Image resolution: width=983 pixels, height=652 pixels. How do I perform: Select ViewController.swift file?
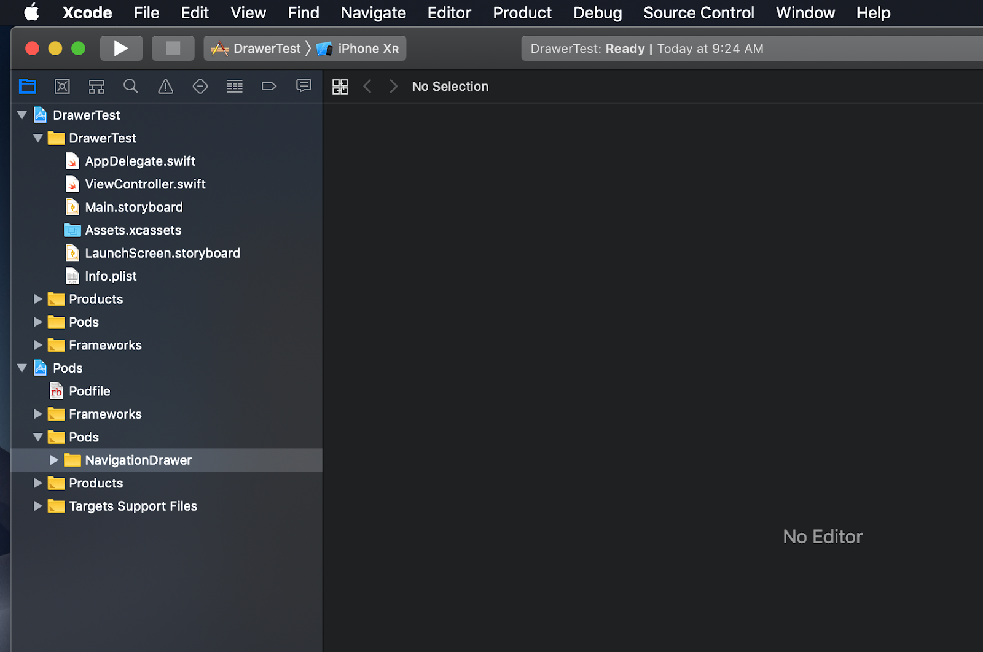point(166,184)
